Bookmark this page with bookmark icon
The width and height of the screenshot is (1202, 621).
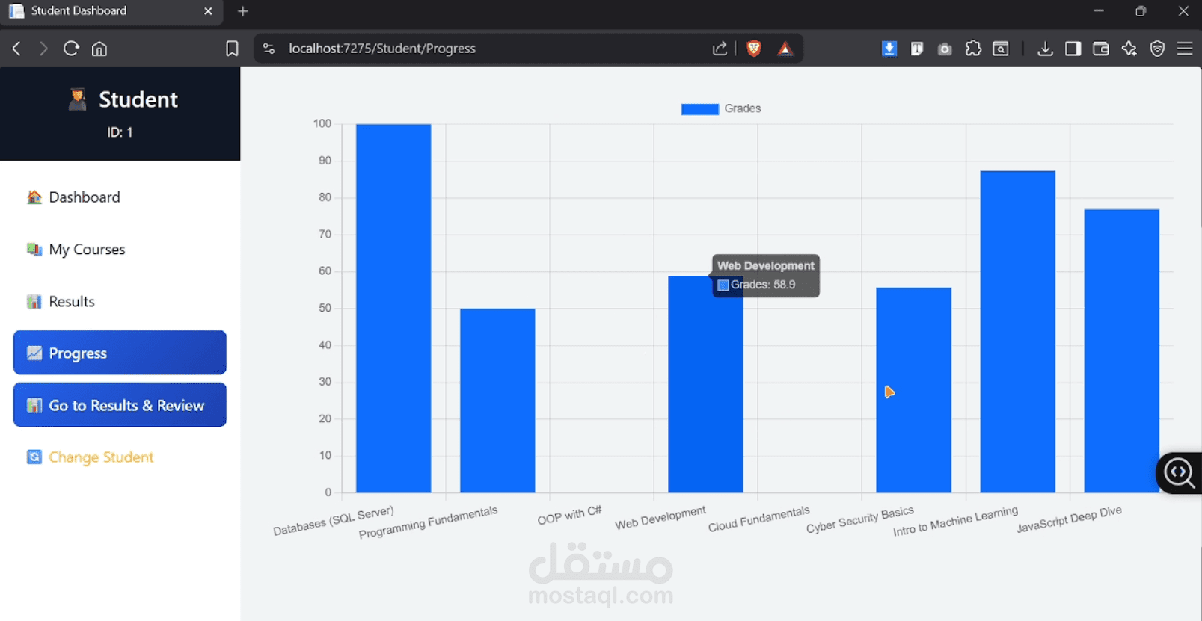point(232,49)
